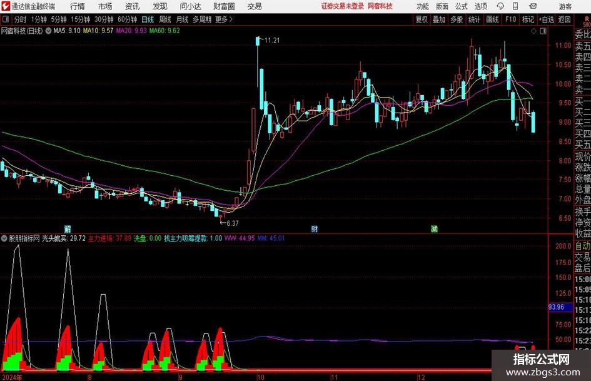Add stock with +自选 button
Viewport: 591px width, 381px height.
[x=547, y=19]
